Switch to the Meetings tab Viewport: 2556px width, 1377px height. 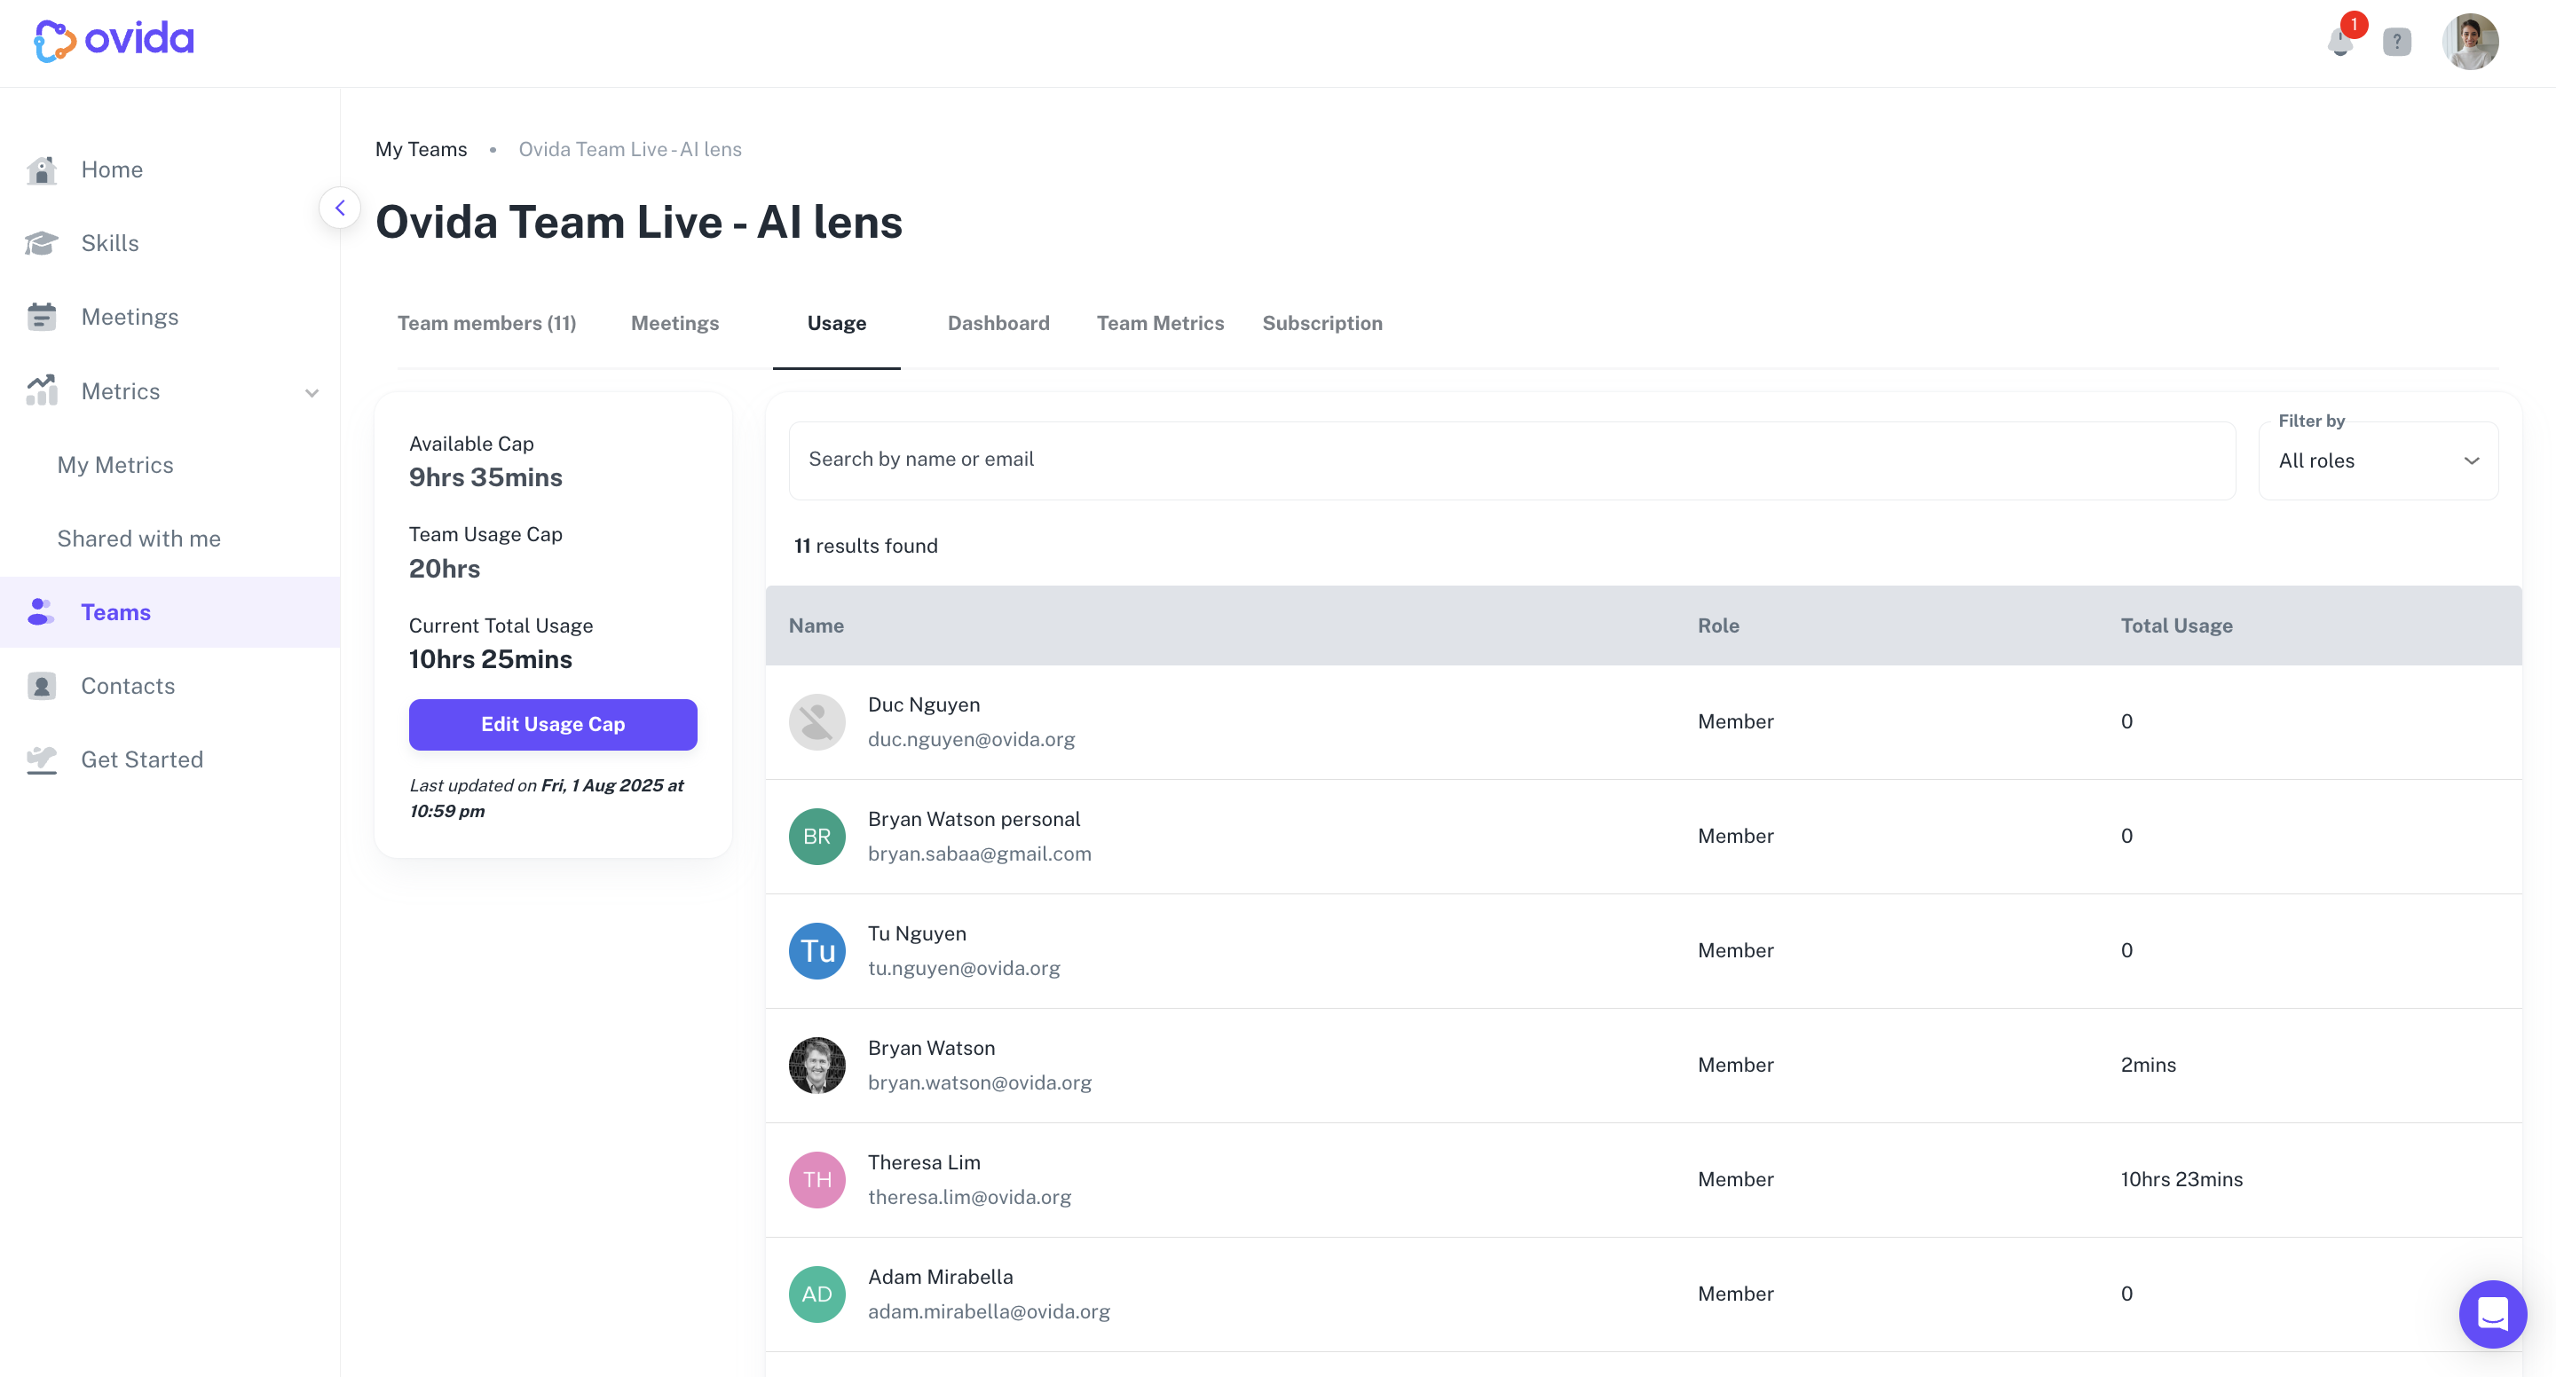click(674, 324)
